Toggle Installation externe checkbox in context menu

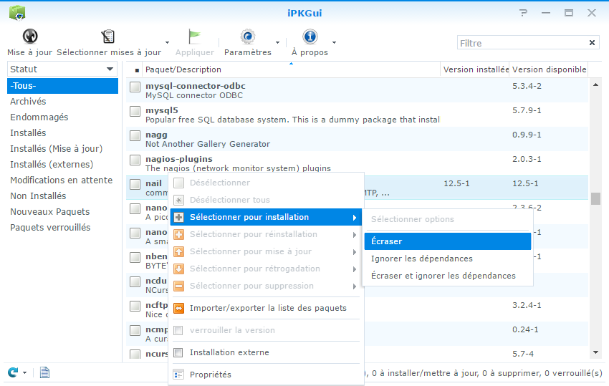178,352
